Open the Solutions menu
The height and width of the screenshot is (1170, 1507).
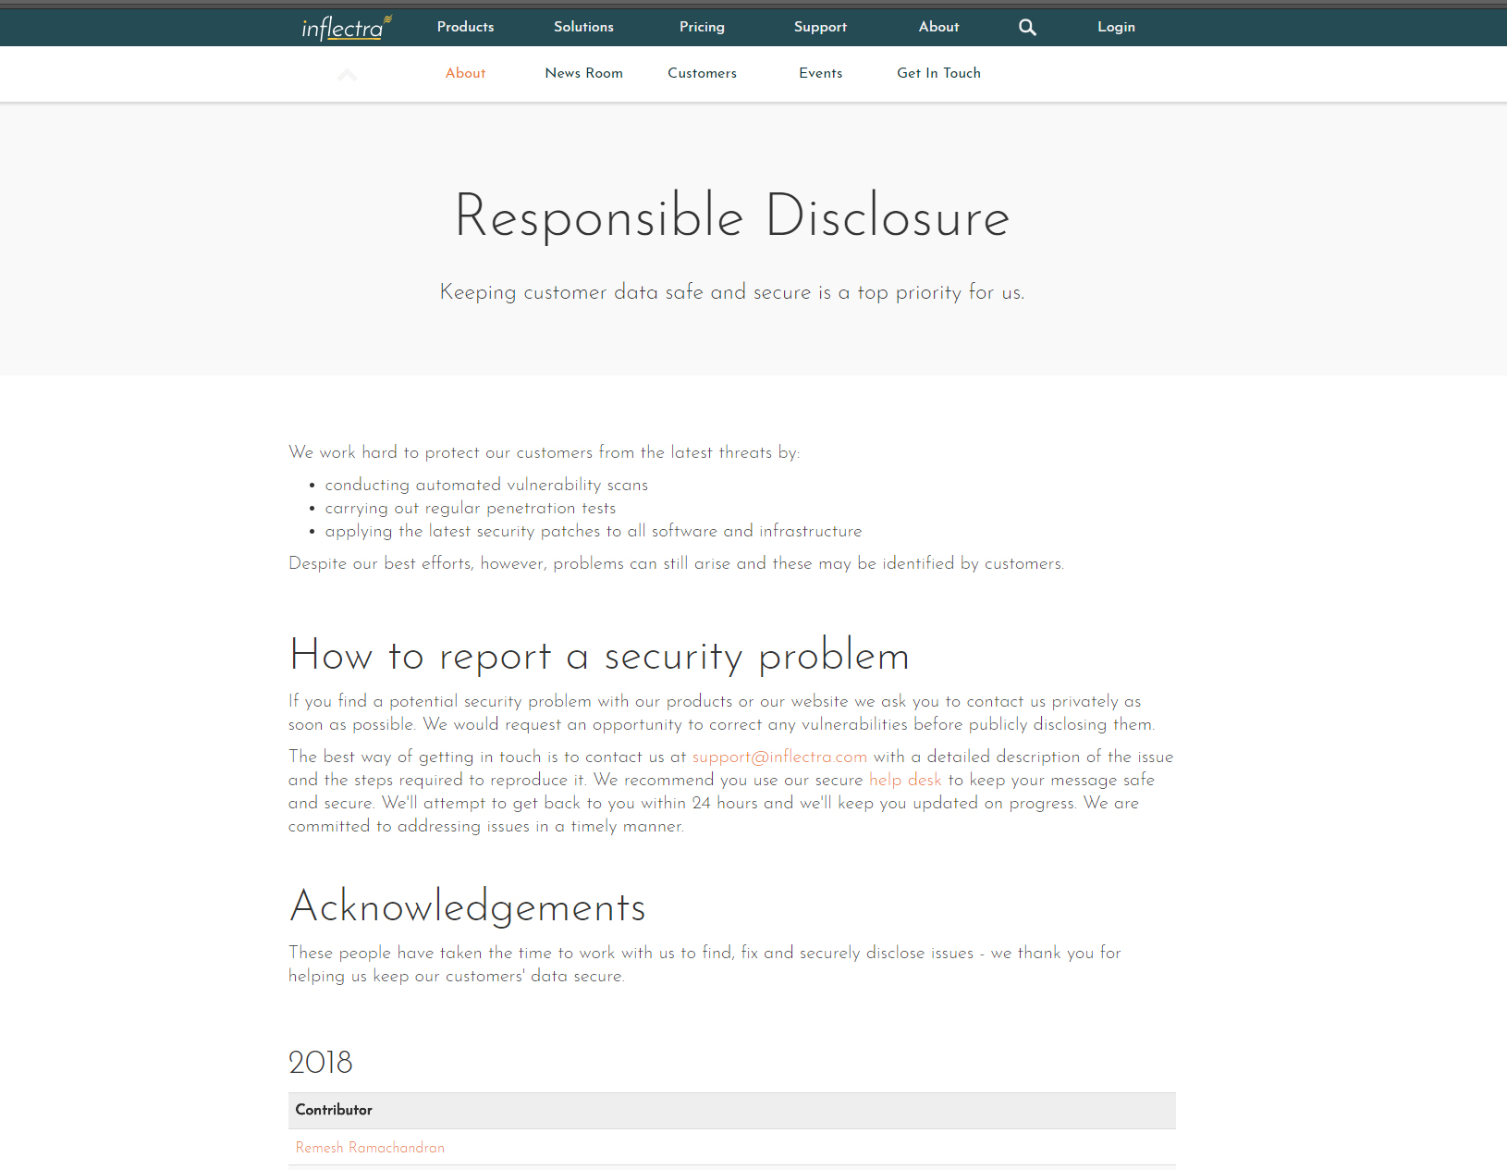[x=583, y=27]
